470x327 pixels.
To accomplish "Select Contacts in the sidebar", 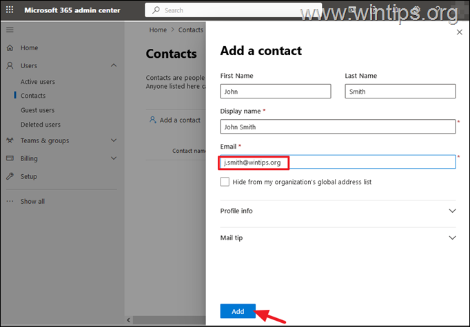I will [33, 96].
